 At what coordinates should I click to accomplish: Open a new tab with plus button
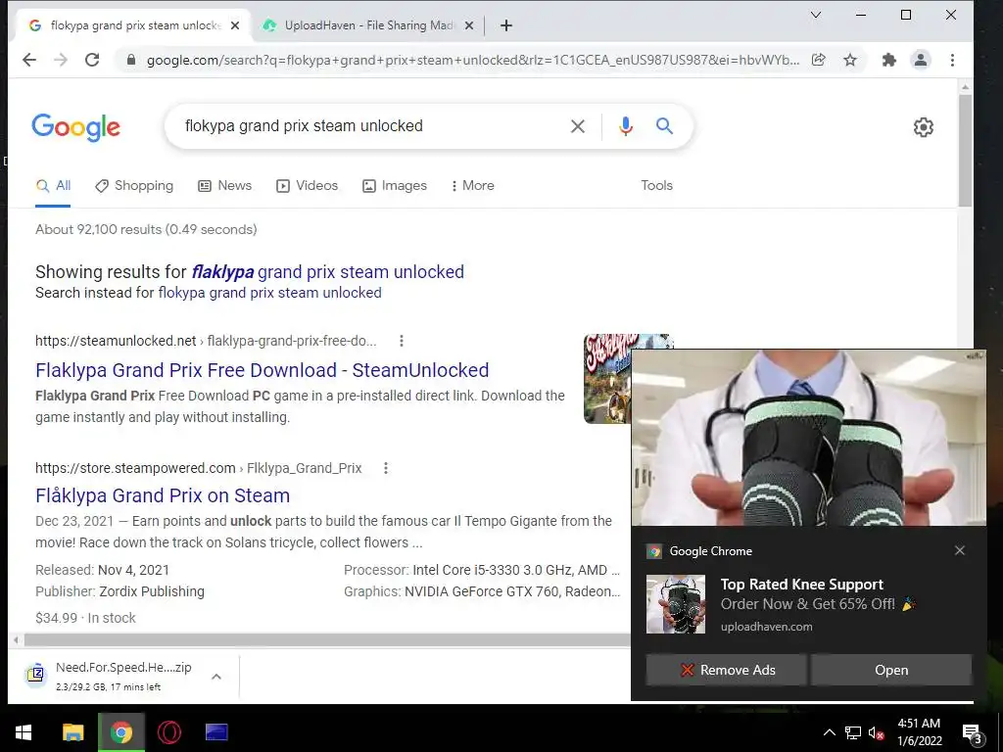[506, 25]
